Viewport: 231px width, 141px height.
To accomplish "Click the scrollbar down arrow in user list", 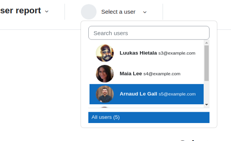I will coord(206,105).
